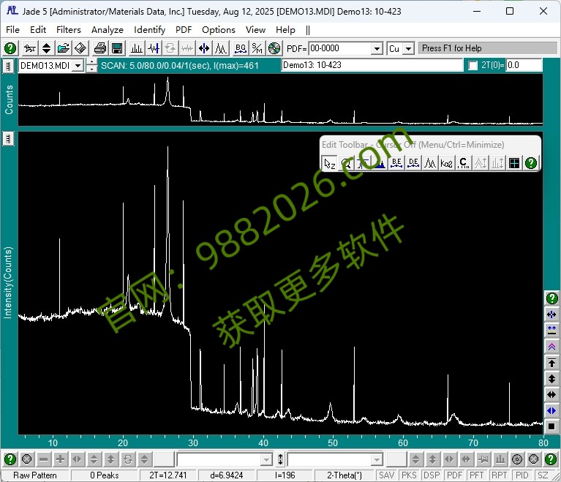The image size is (561, 482).
Task: Click the purple double chevron up icon
Action: point(551,347)
